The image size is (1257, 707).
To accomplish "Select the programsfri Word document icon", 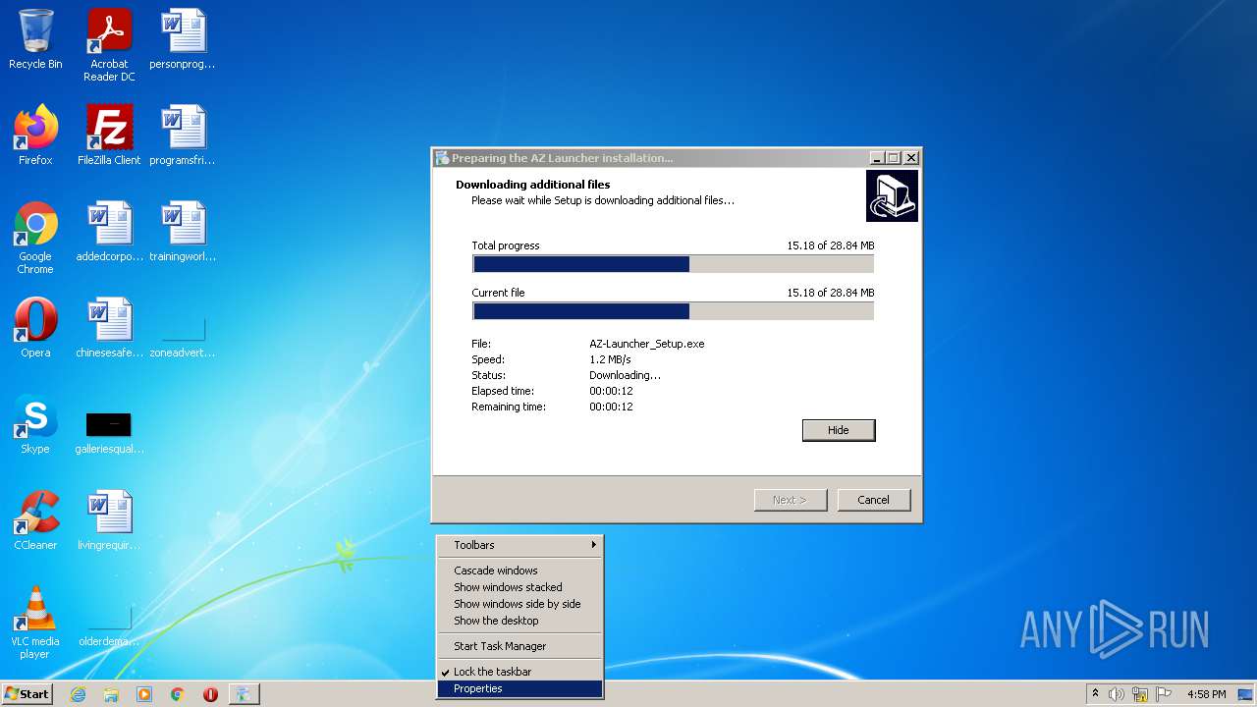I will point(183,136).
